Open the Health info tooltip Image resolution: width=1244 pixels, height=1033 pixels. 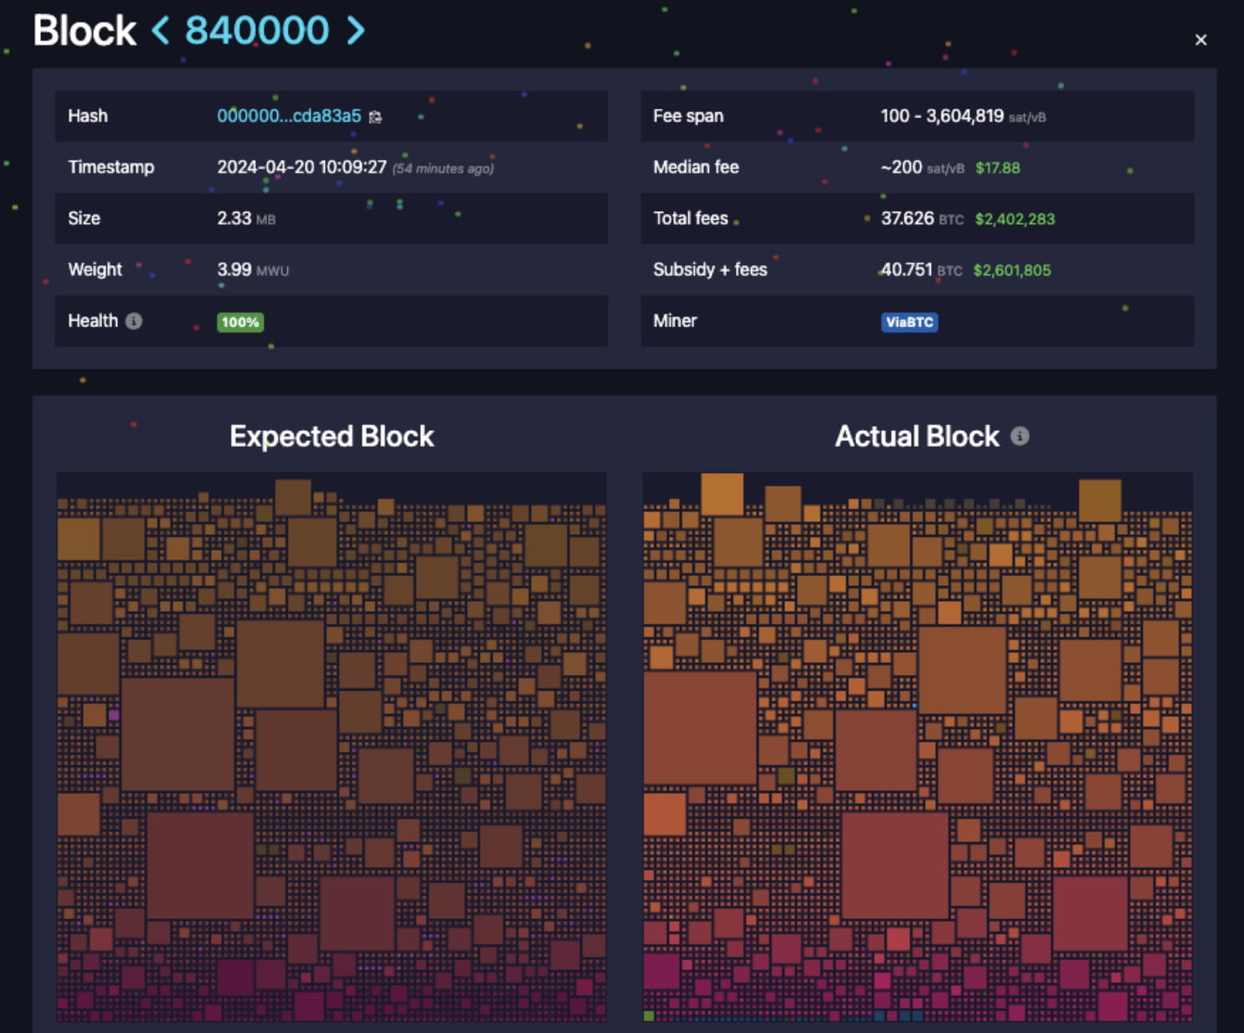click(135, 321)
